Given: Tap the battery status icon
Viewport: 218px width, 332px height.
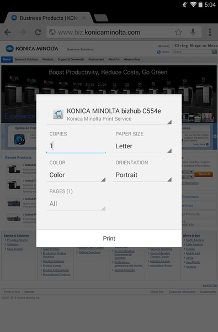Looking at the screenshot, I should pyautogui.click(x=200, y=4).
